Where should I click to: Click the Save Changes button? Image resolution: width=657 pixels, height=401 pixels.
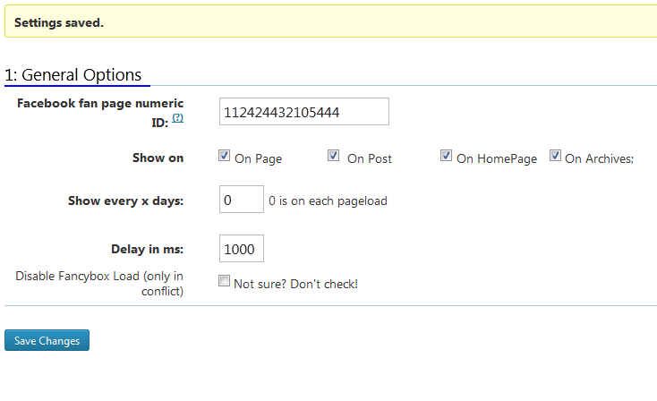(47, 340)
